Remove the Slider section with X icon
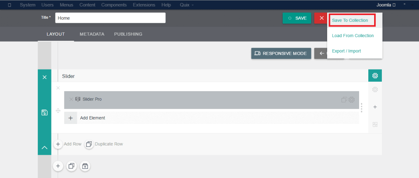The width and height of the screenshot is (419, 178). coord(44,77)
